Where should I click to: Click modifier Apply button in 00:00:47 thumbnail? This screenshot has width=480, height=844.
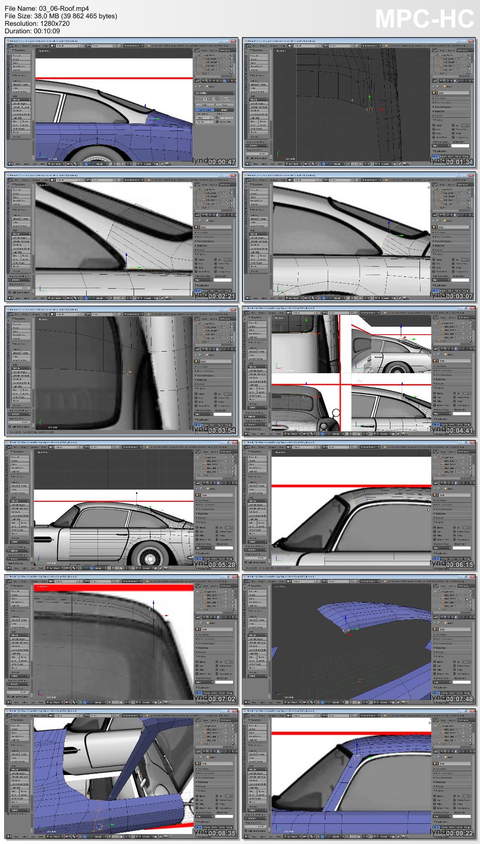pos(204,105)
